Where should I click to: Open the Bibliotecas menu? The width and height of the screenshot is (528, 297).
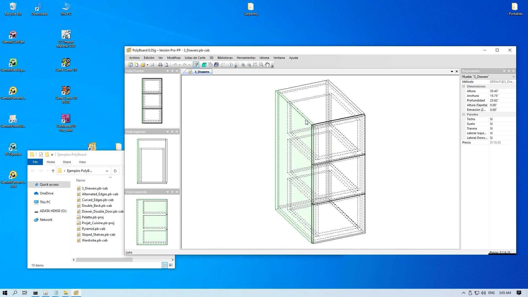225,58
